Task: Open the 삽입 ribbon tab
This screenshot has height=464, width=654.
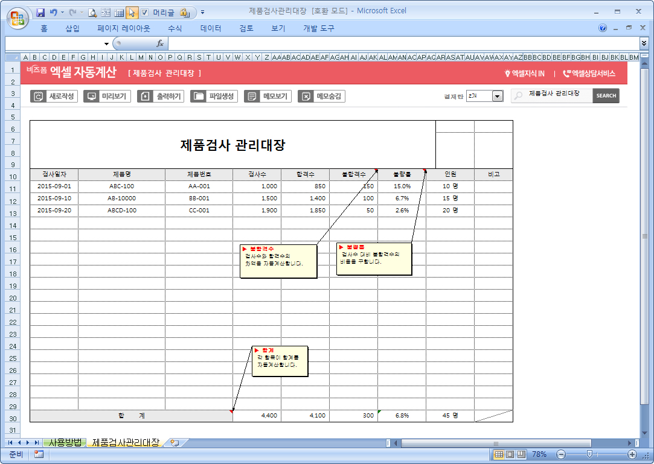Action: (72, 28)
